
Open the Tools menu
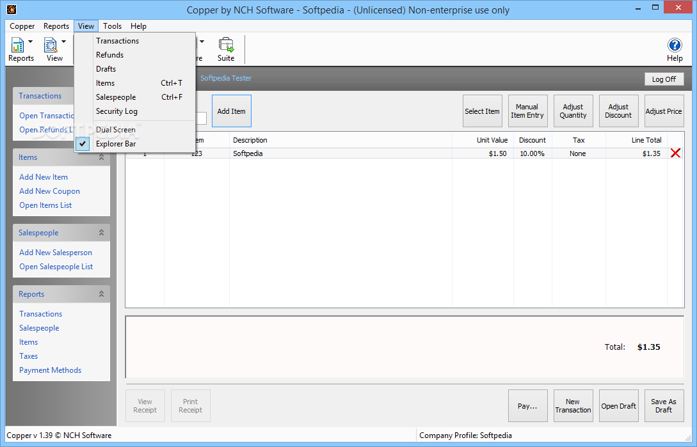[113, 26]
